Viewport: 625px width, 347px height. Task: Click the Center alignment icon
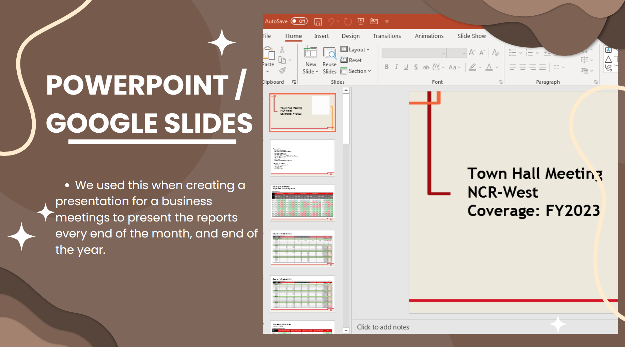pyautogui.click(x=522, y=67)
